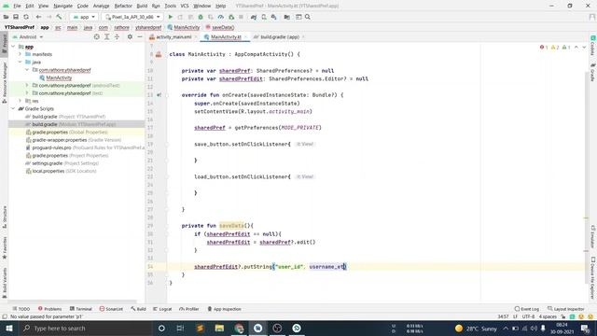Open Chrome from the taskbar

(x=239, y=328)
